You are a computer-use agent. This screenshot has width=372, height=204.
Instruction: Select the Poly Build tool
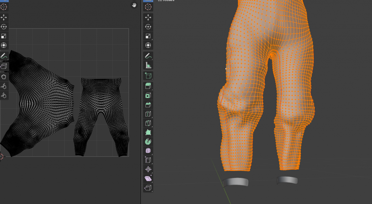click(x=148, y=132)
